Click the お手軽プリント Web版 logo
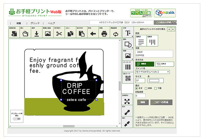Screen dimensions: 205x140 pos(35,12)
